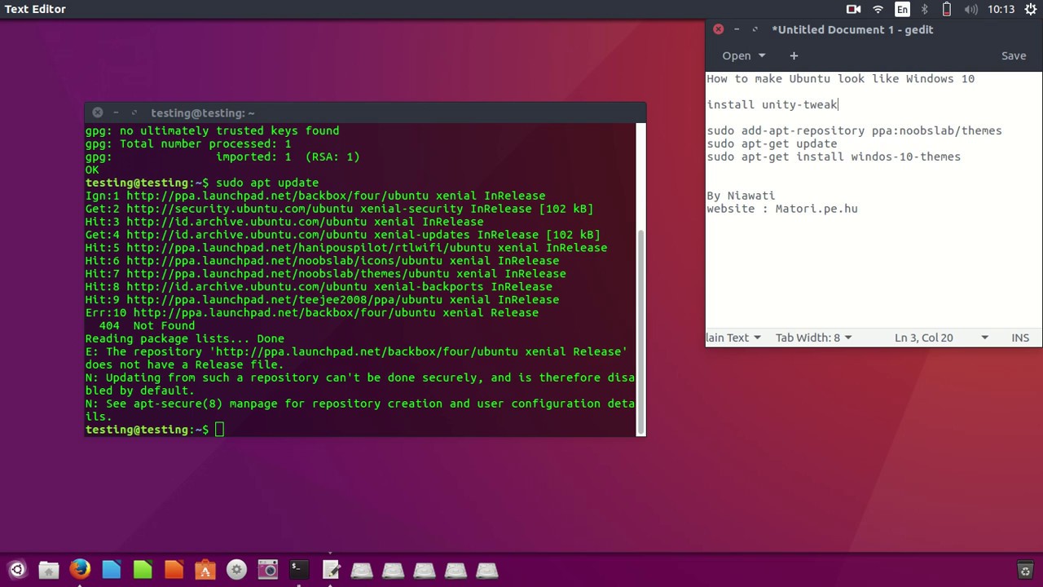The image size is (1043, 587).
Task: Click 'website : Matori.pe.hu' line
Action: (782, 209)
